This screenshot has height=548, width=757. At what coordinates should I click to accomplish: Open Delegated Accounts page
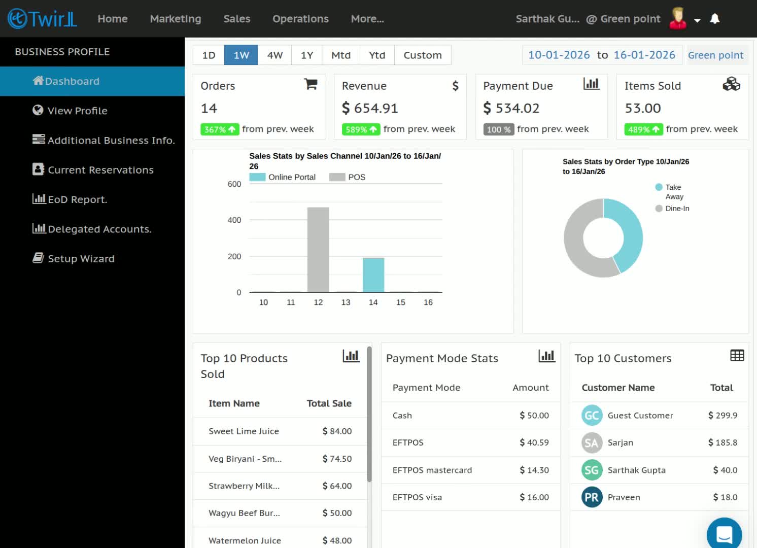(x=92, y=229)
